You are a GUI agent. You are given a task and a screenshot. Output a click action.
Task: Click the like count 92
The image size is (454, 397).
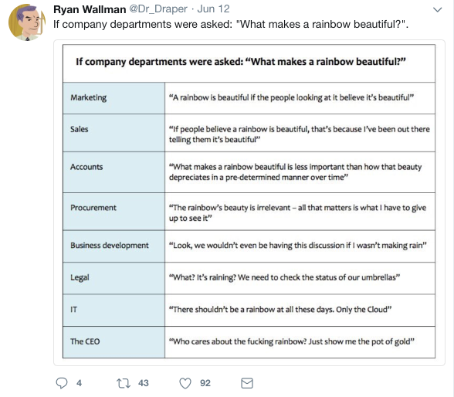[205, 383]
